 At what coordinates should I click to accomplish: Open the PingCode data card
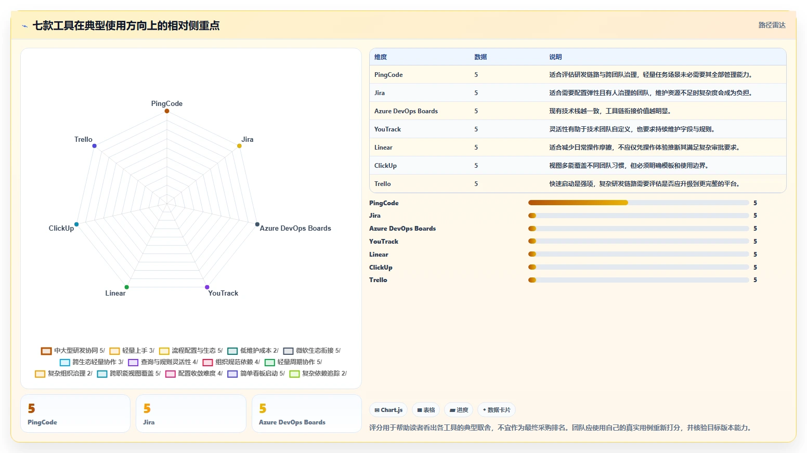(75, 414)
